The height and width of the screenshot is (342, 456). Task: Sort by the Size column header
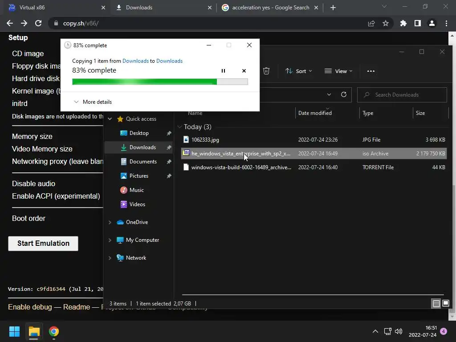[420, 113]
